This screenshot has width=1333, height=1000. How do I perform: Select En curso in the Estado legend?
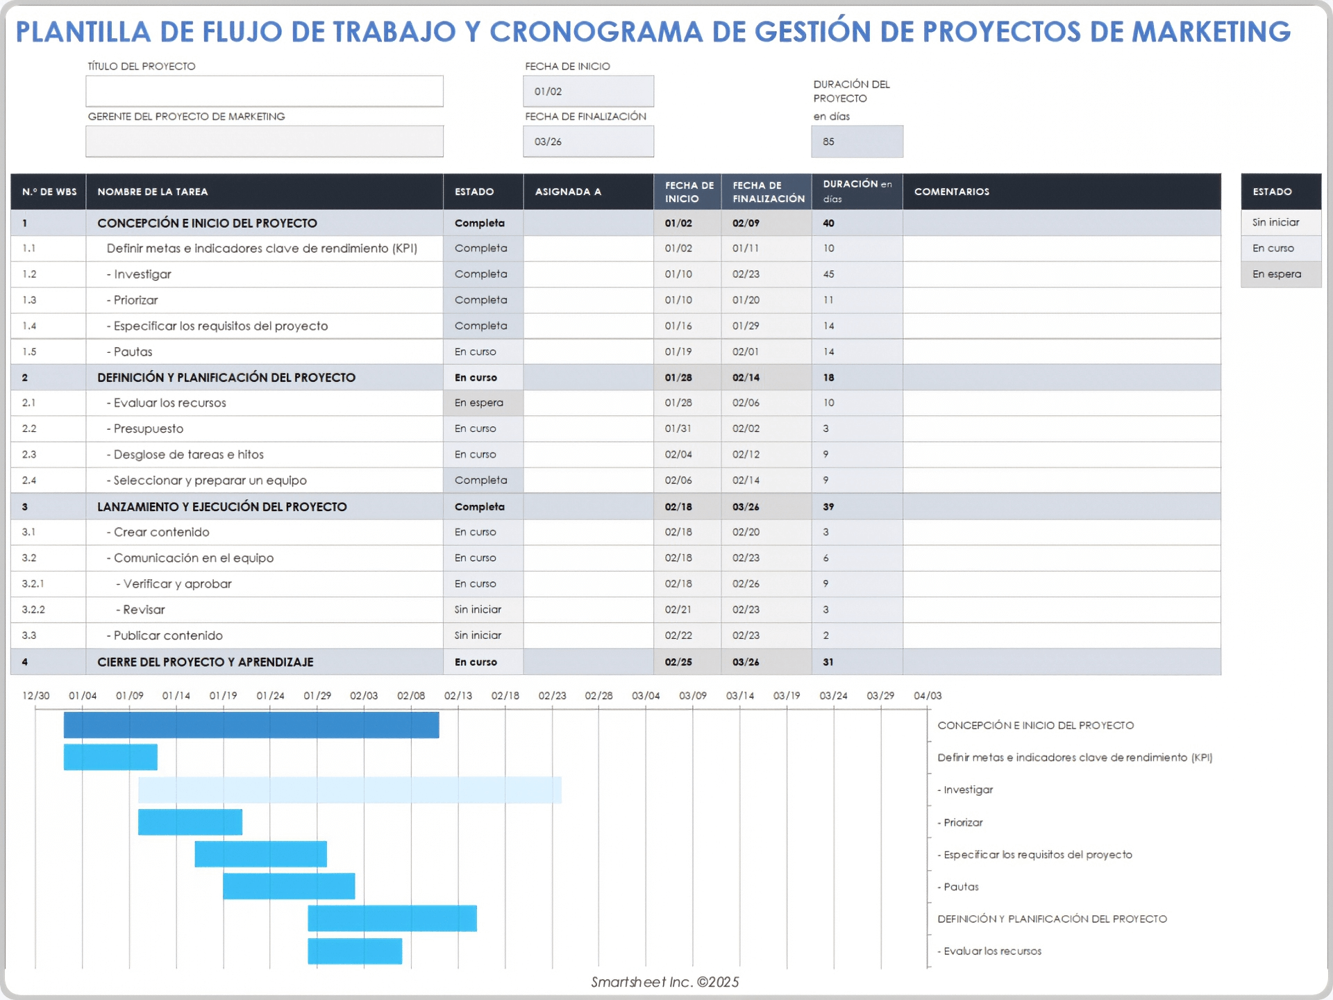pos(1281,248)
